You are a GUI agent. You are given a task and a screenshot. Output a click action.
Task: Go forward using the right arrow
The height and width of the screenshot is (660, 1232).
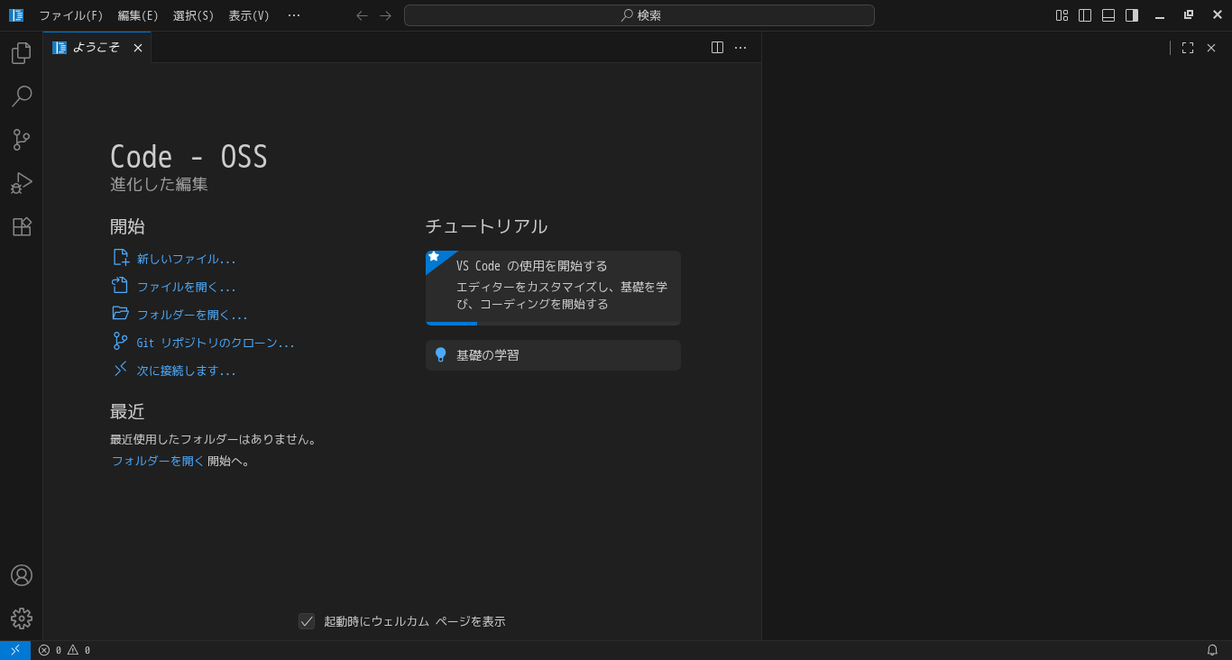point(386,15)
